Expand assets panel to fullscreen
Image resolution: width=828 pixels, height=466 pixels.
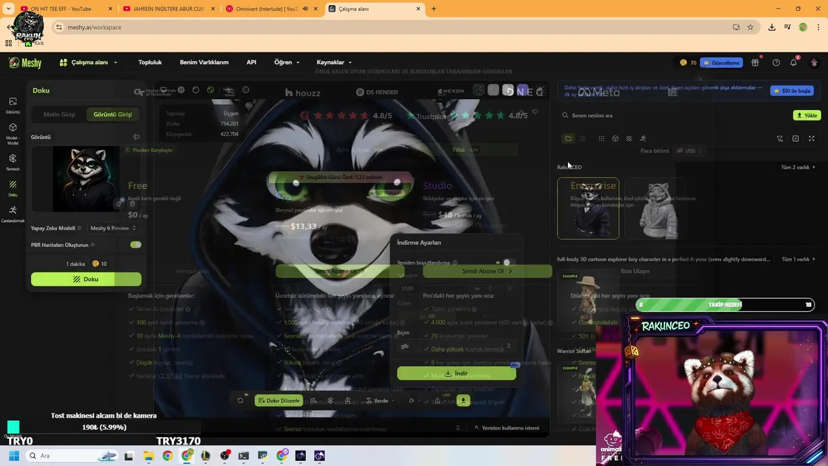(812, 139)
